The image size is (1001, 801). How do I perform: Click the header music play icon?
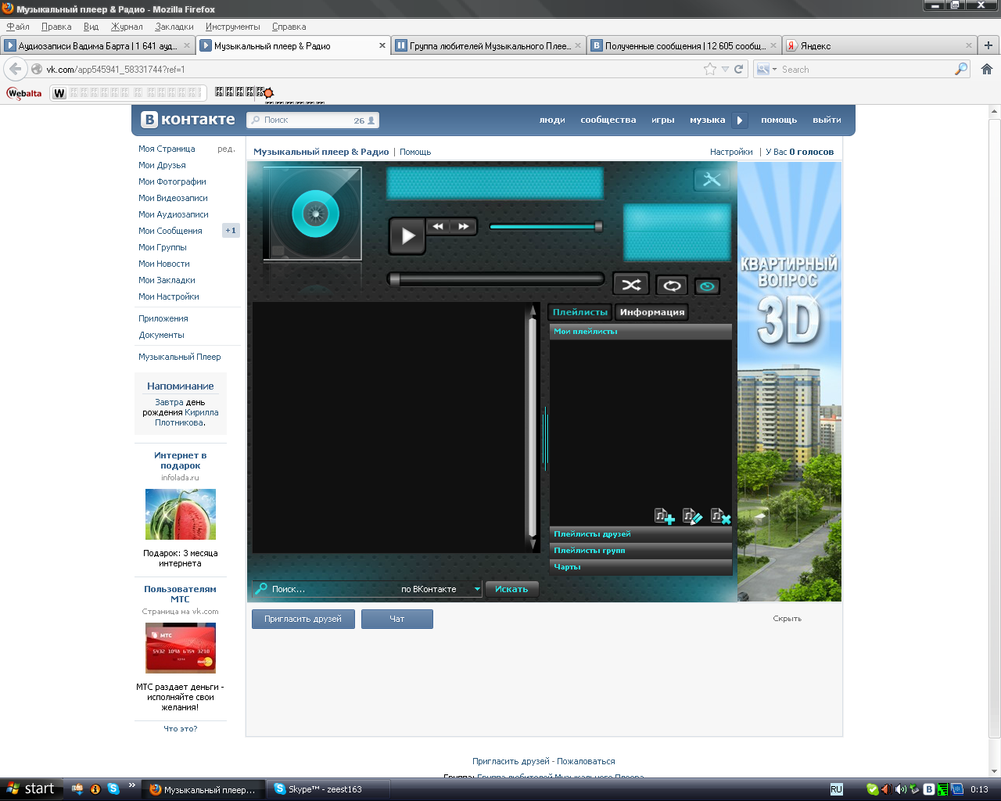coord(740,120)
